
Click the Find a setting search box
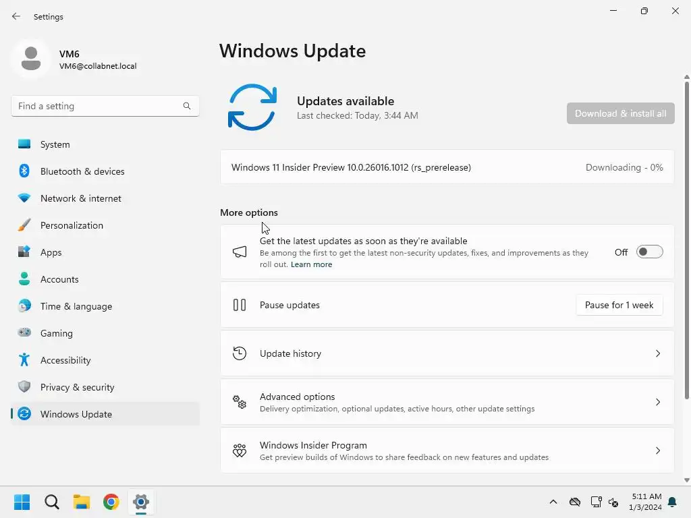105,106
